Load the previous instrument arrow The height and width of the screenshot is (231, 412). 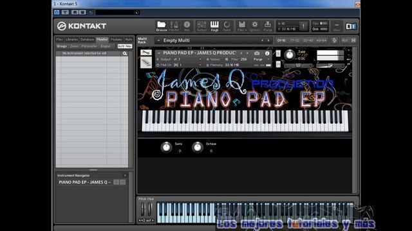(x=241, y=53)
